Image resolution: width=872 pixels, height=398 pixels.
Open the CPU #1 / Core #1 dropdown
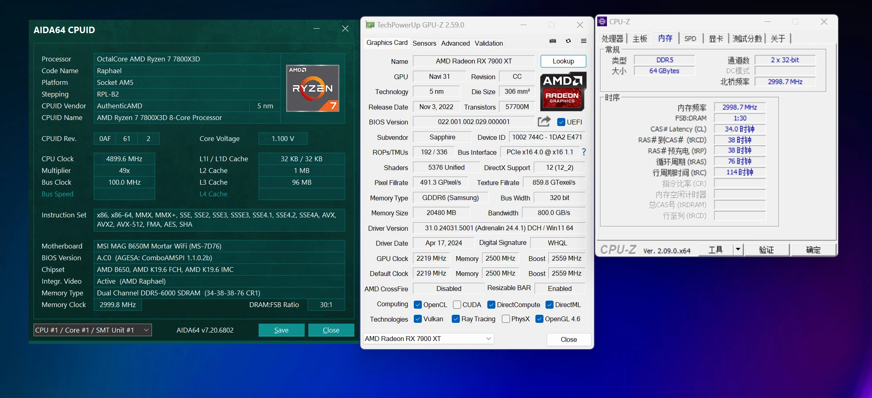[93, 330]
